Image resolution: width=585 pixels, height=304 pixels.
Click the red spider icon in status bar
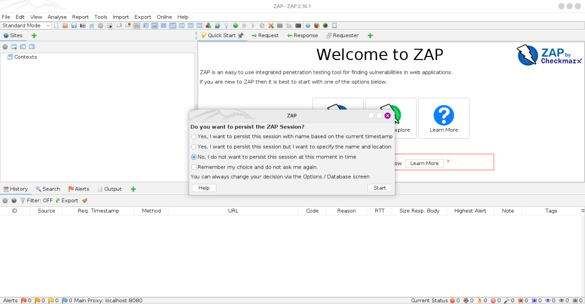tap(520, 300)
